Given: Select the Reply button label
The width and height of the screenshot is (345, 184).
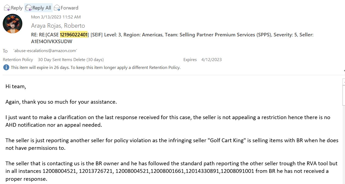Looking at the screenshot, I should pyautogui.click(x=17, y=8).
